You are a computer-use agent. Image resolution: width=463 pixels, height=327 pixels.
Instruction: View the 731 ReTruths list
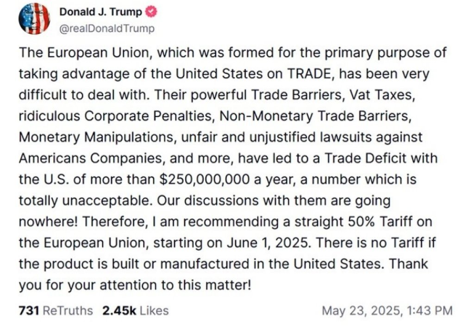[x=56, y=310]
